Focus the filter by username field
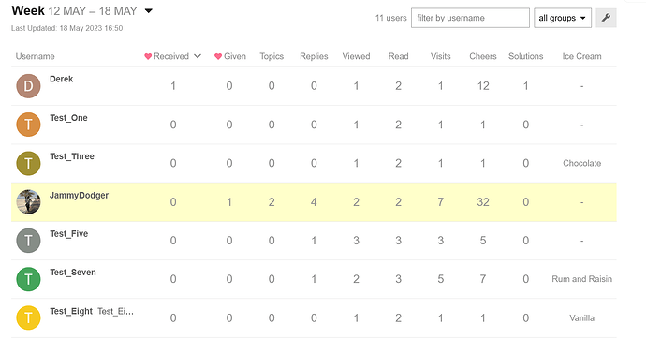 click(x=470, y=18)
